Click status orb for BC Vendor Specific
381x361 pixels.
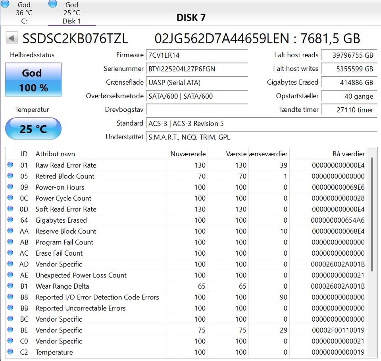10,318
